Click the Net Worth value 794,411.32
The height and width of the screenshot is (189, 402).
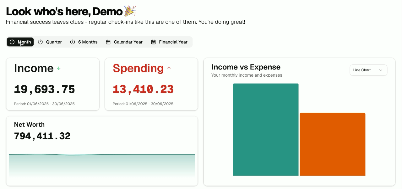click(42, 136)
